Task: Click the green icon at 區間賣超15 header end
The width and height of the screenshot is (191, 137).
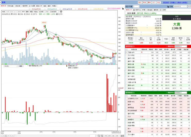Action: 188,93
